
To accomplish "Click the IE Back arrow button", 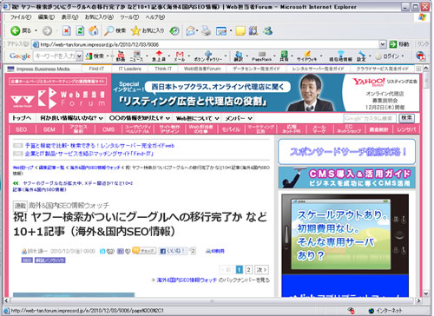I will 15,30.
